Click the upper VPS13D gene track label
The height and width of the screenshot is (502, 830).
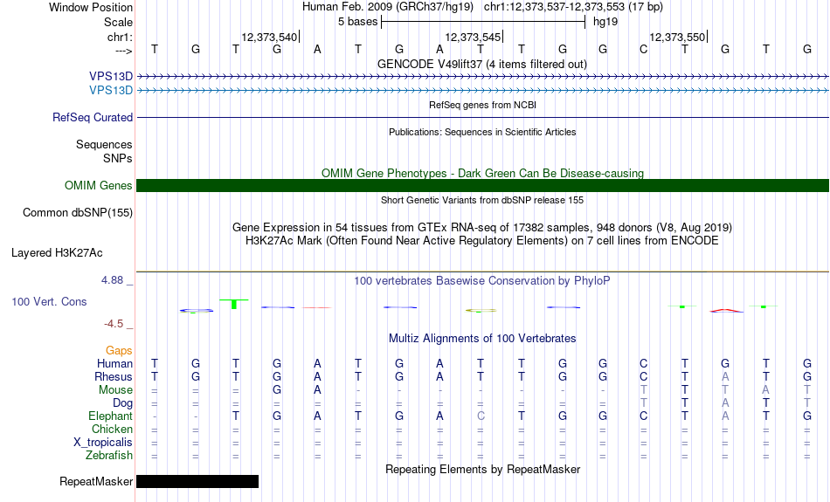111,77
